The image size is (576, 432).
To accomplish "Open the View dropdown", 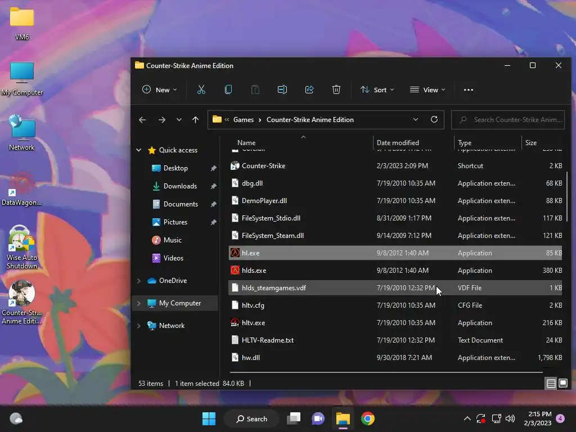I will [427, 89].
